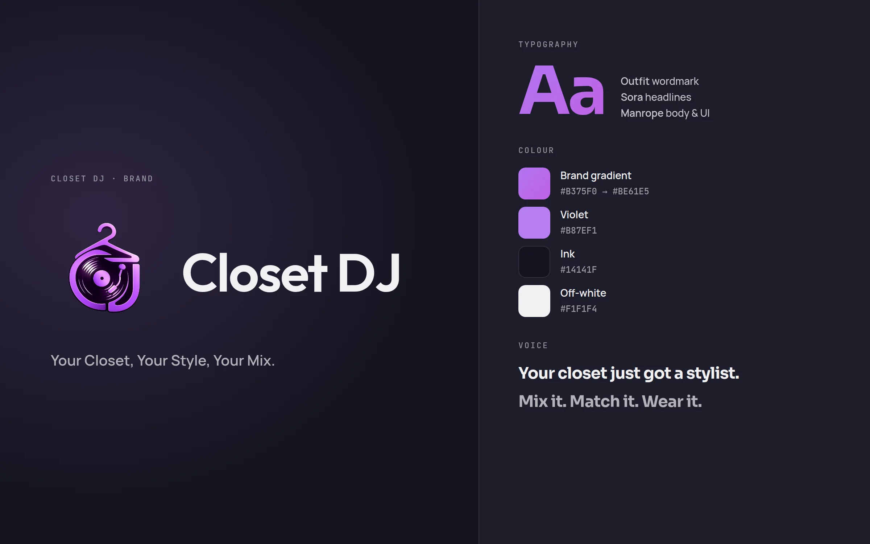Click the large purple Aa type specimen

pyautogui.click(x=562, y=90)
